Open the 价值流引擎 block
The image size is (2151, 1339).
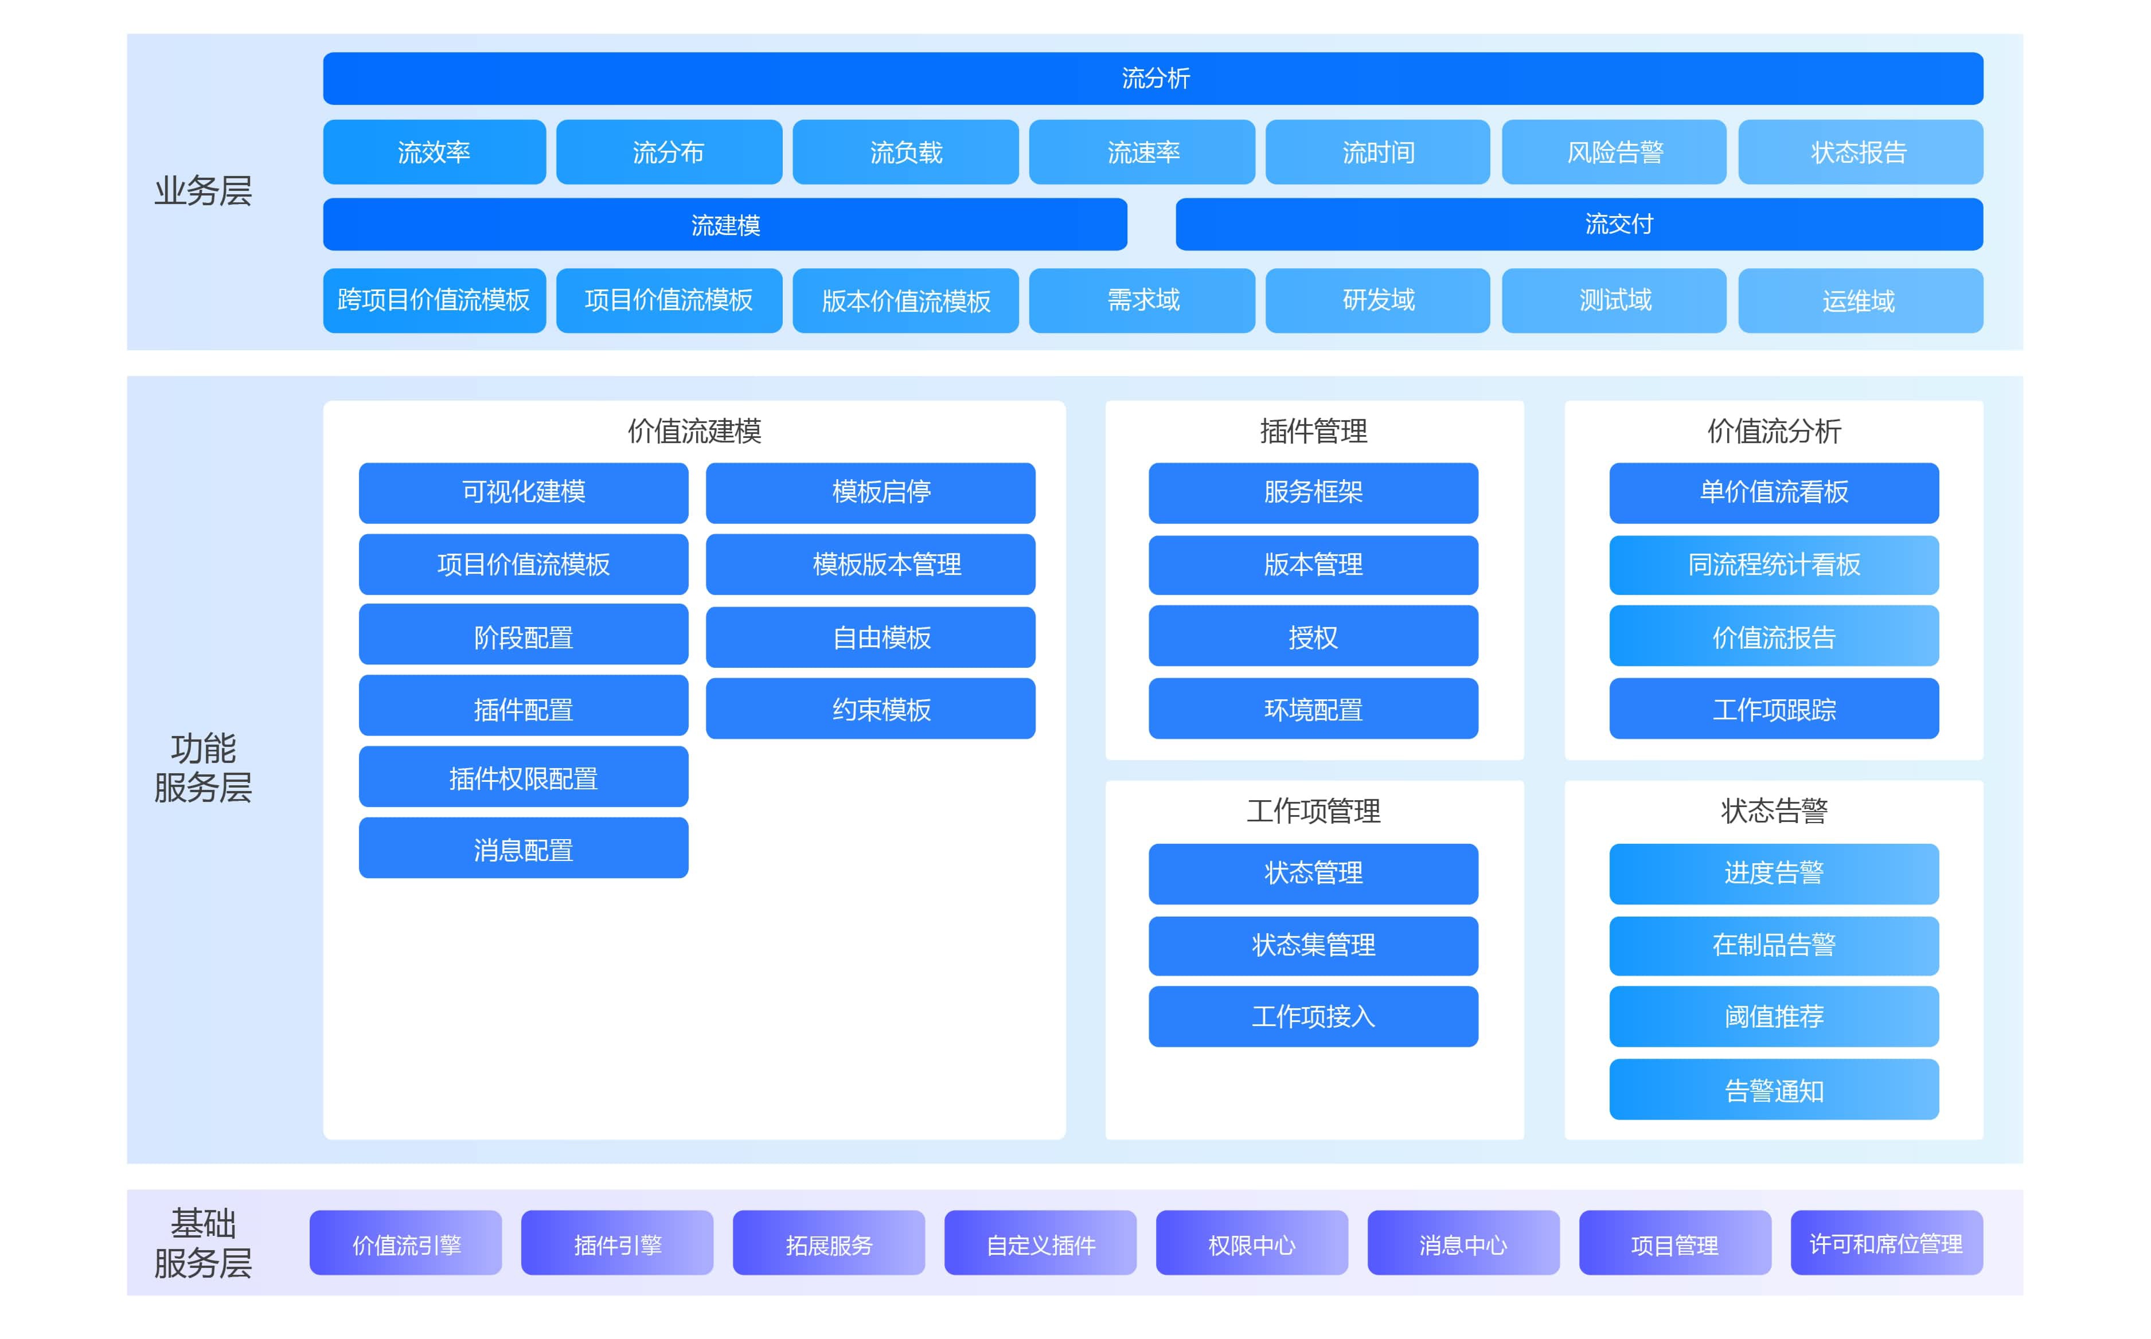(x=405, y=1243)
